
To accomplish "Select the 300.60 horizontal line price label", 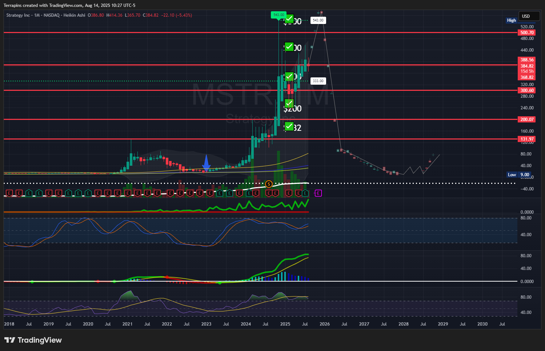I will click(x=527, y=90).
